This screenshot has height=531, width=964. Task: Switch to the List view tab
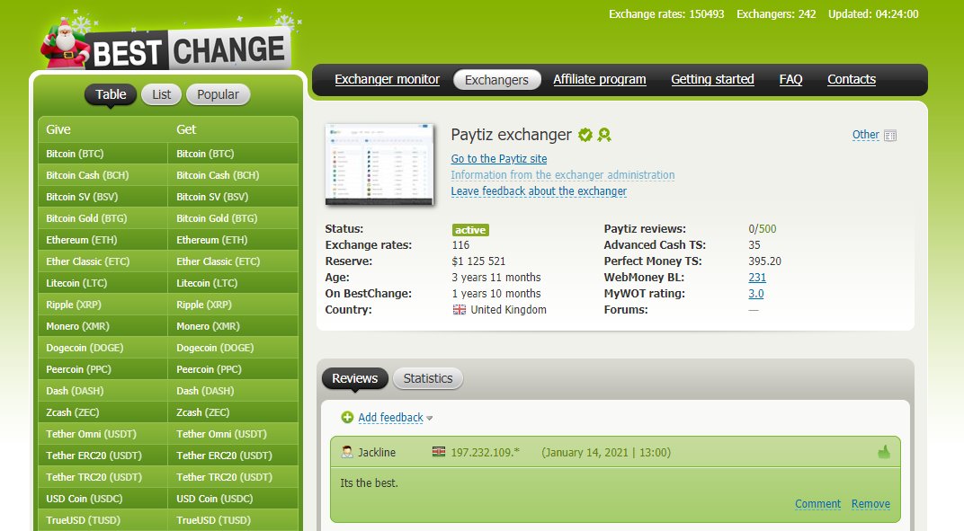click(162, 94)
